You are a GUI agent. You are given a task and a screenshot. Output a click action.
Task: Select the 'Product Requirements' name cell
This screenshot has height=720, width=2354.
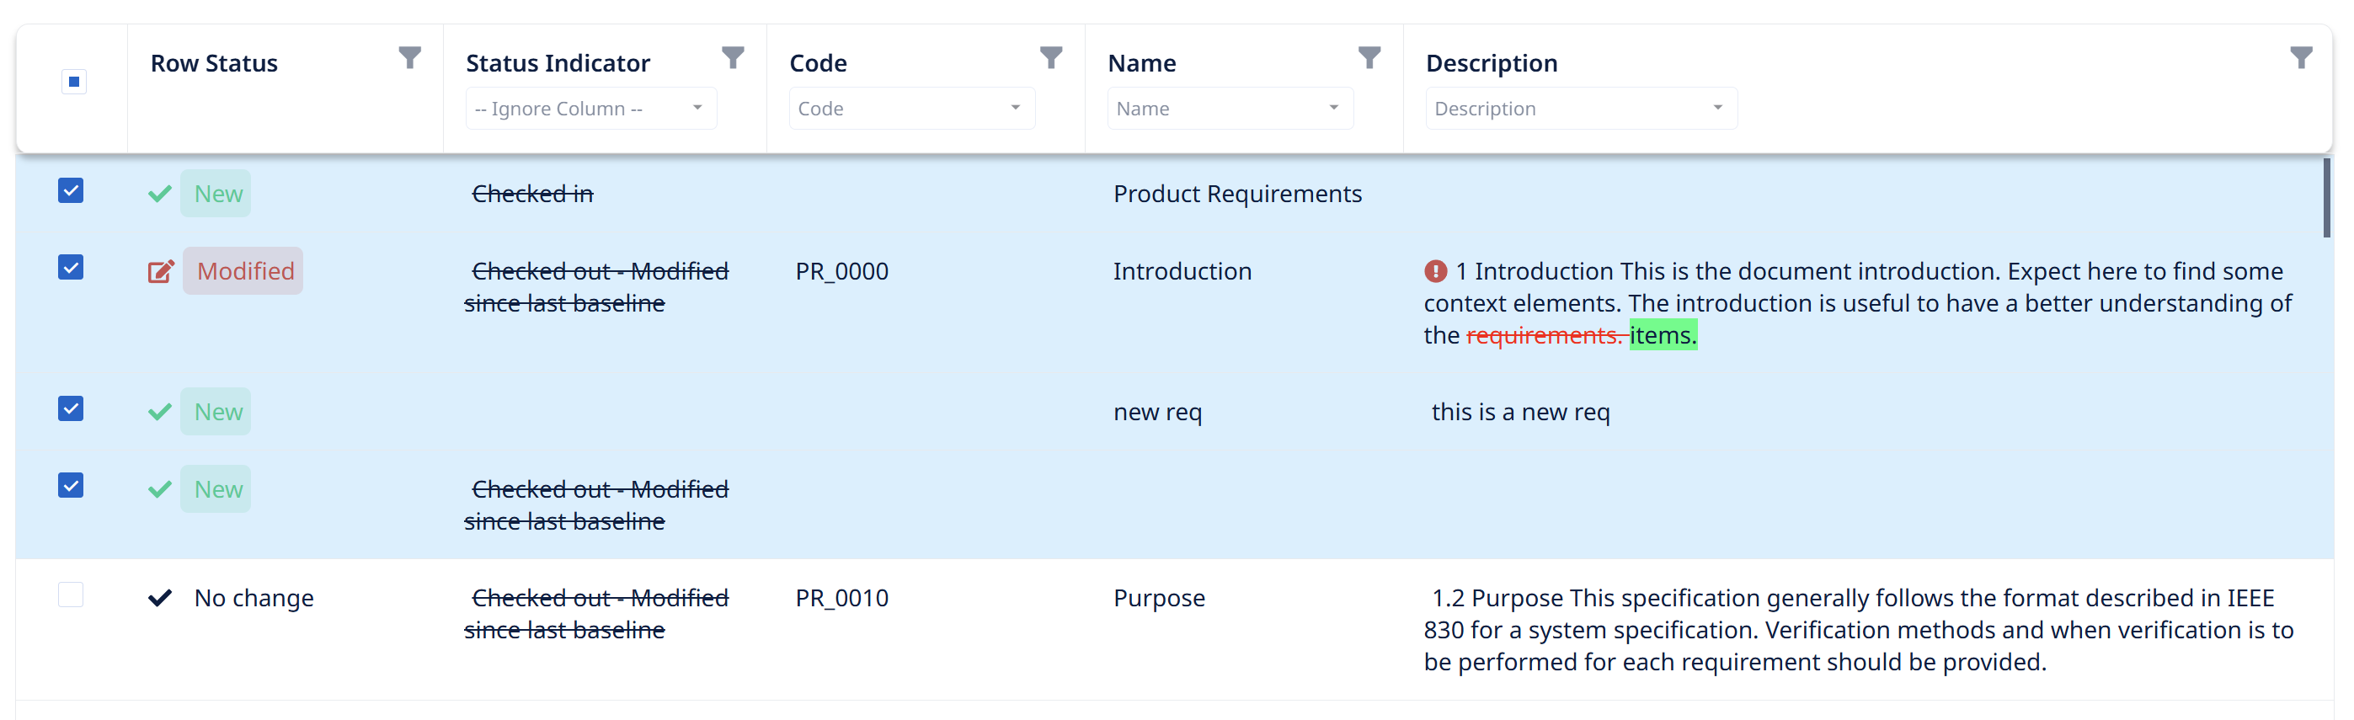click(1237, 194)
